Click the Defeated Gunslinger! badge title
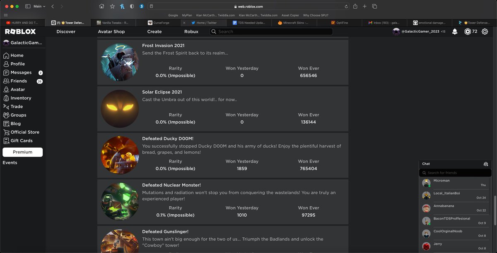 tap(165, 232)
